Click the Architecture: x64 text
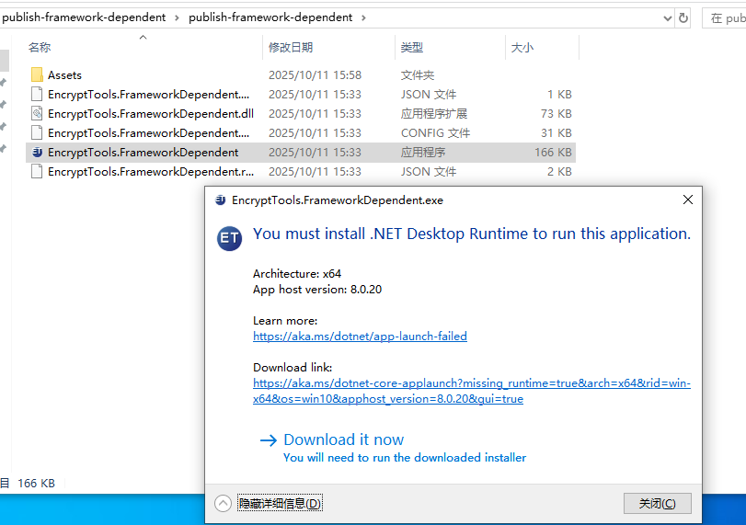Screen dimensions: 746x525 [297, 273]
